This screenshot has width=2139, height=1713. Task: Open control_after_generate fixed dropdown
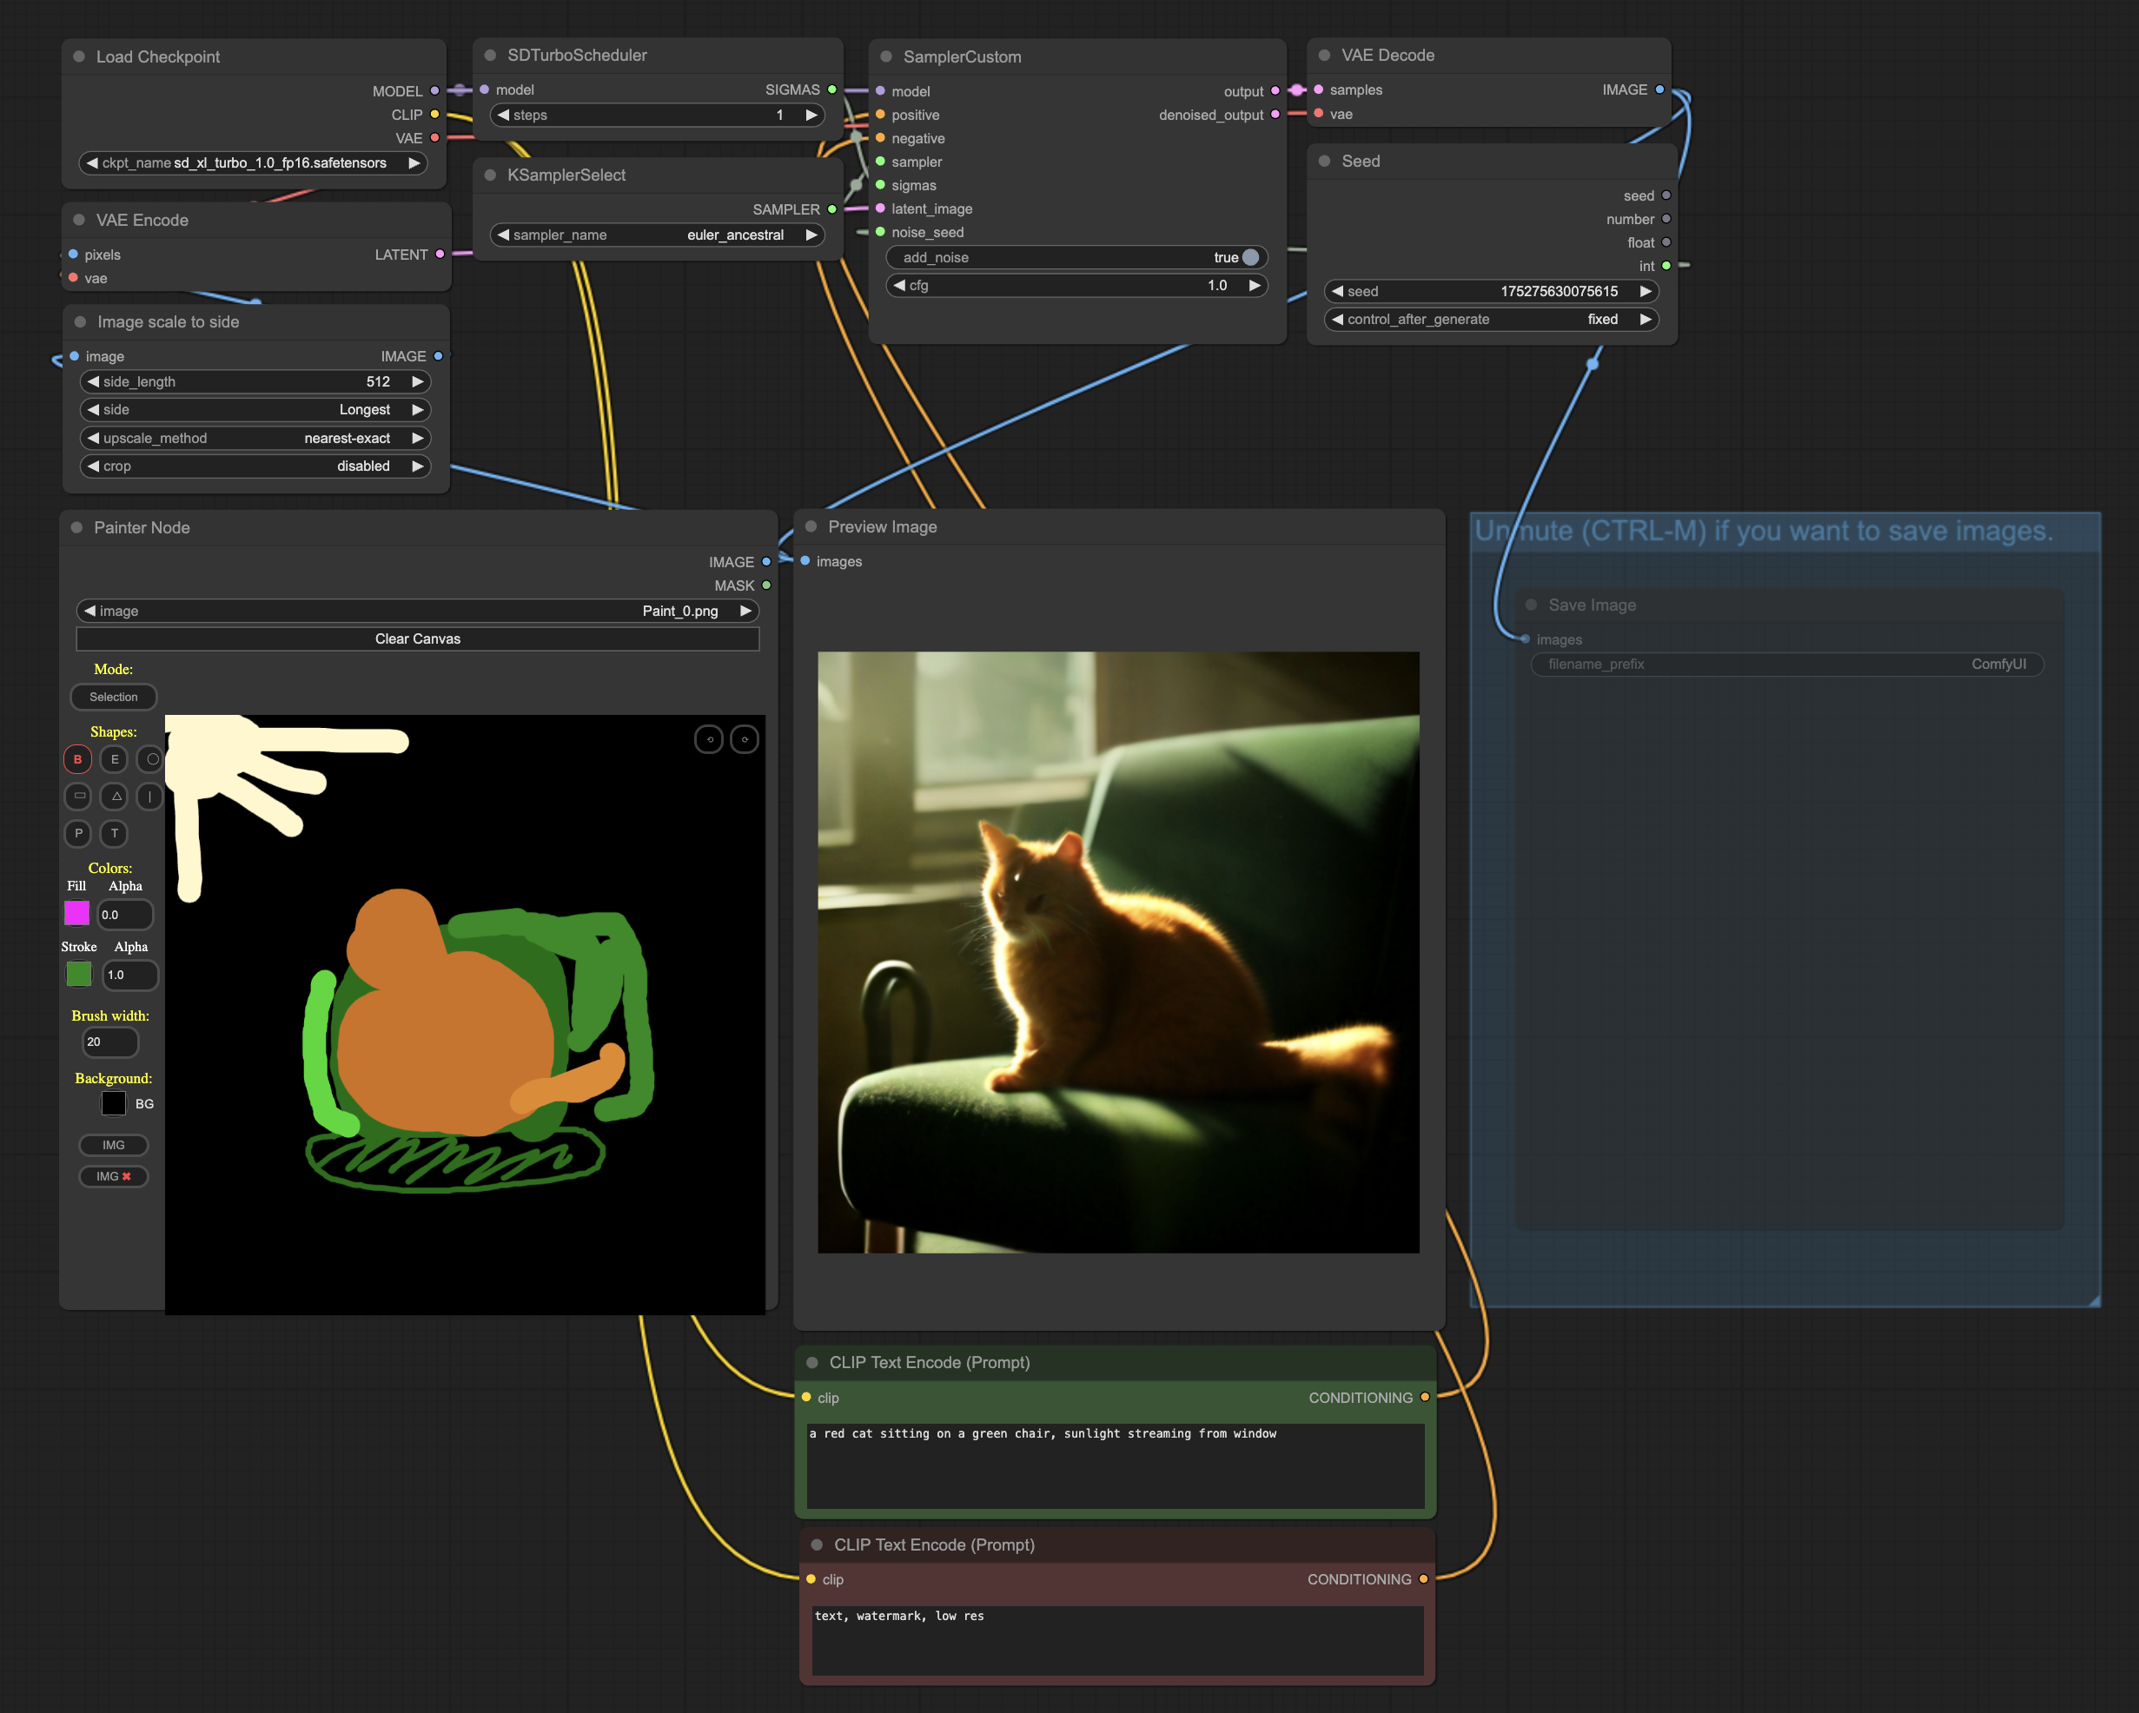coord(1490,320)
